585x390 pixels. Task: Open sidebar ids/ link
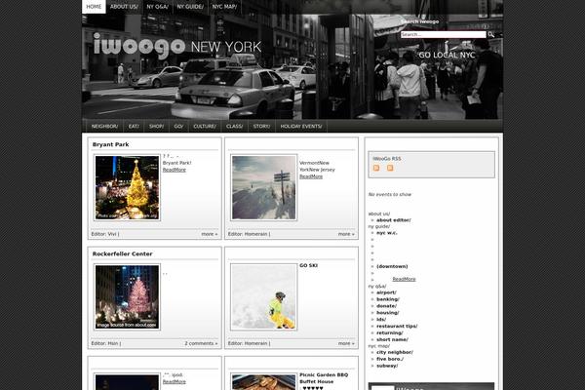coord(381,320)
